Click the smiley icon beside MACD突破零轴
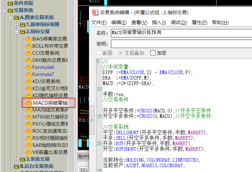The width and height of the screenshot is (252, 172). [29, 103]
